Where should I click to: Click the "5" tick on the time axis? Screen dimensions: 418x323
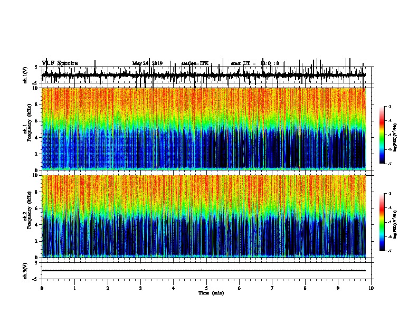click(206, 288)
